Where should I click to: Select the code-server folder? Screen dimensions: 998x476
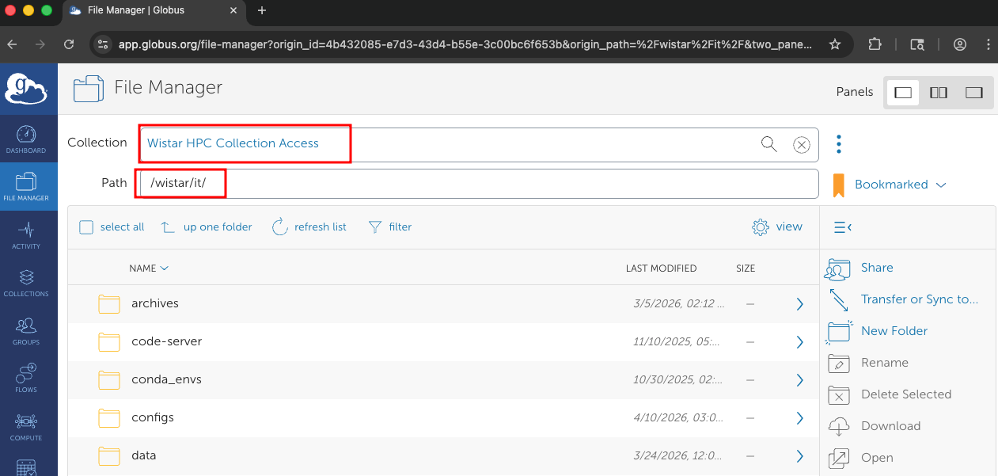coord(443,341)
